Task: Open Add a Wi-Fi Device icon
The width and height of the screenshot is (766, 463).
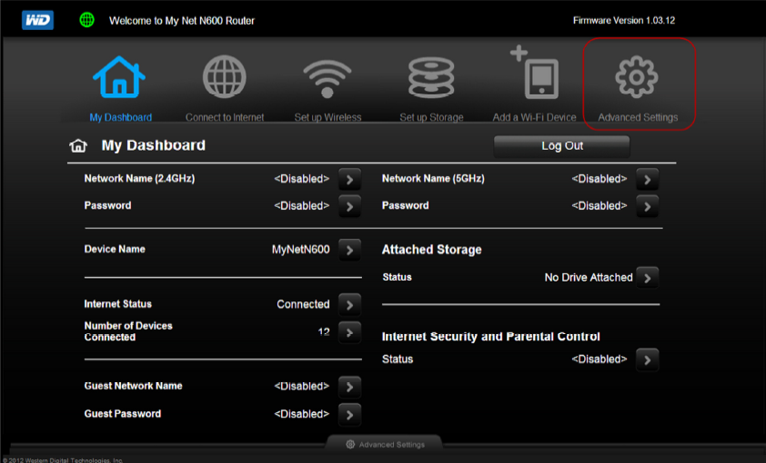Action: [534, 72]
